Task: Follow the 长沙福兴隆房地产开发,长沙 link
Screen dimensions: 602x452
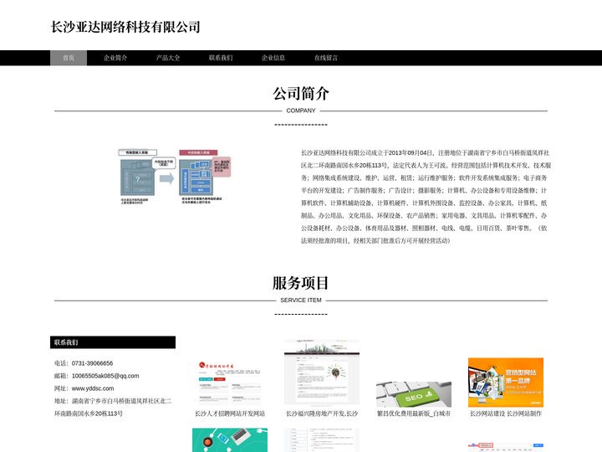Action: 322,413
